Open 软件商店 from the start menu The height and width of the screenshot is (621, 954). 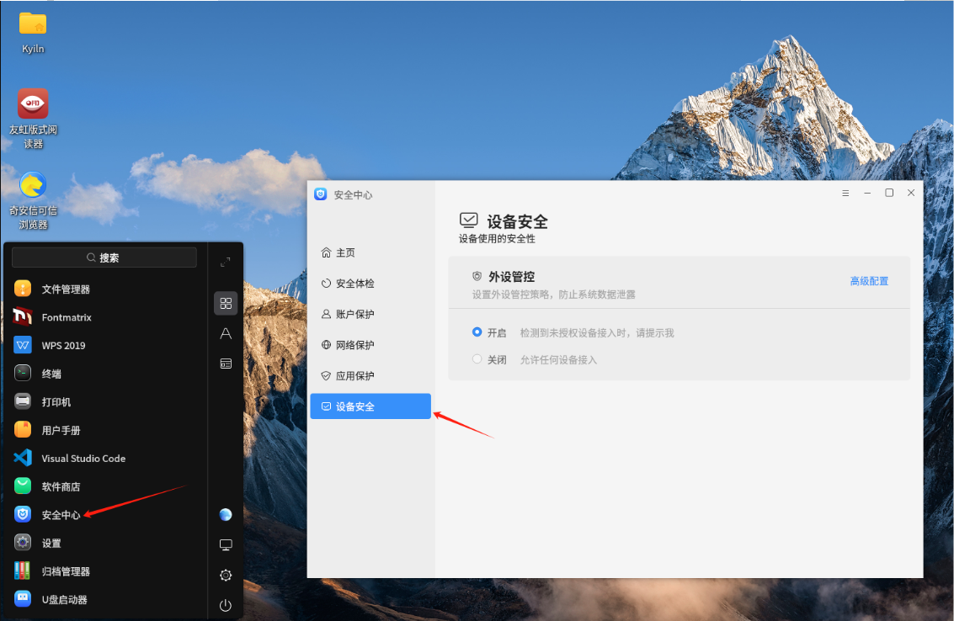[x=104, y=486]
